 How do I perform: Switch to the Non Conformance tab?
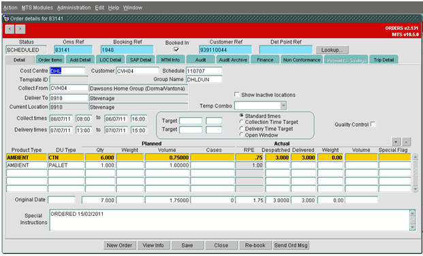point(302,60)
